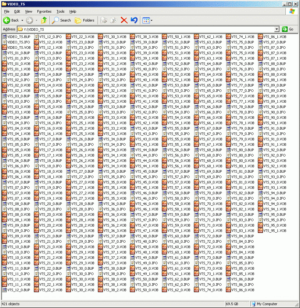Click the Windows flag logo throbber
Screen dimensions: 300x308
tap(292, 11)
